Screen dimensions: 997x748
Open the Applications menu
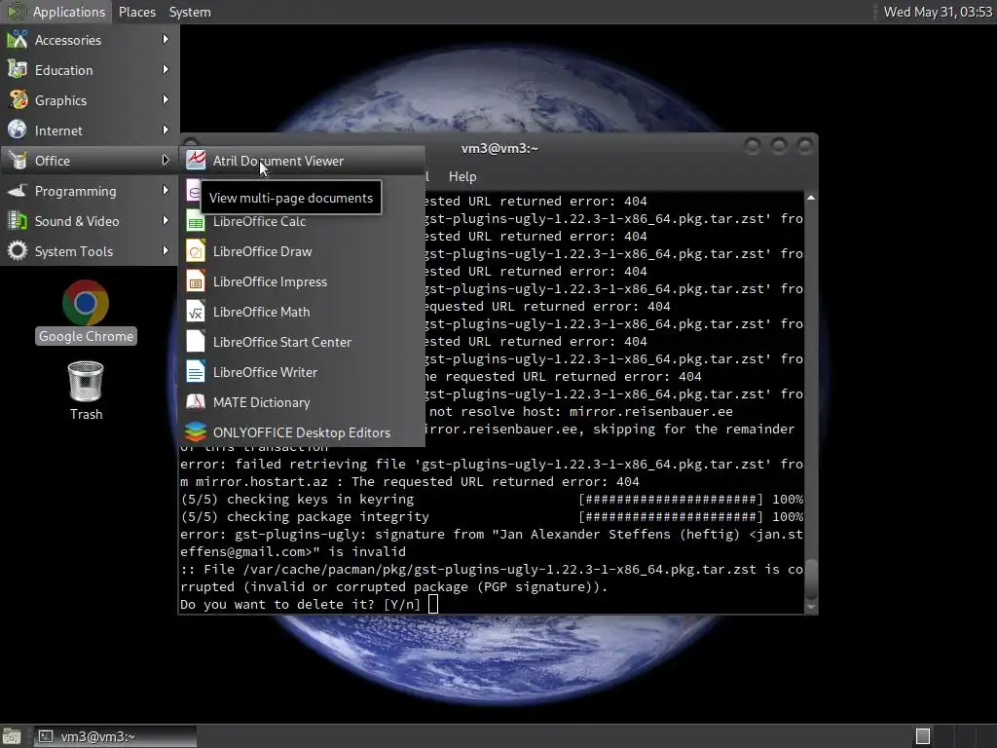[x=55, y=12]
